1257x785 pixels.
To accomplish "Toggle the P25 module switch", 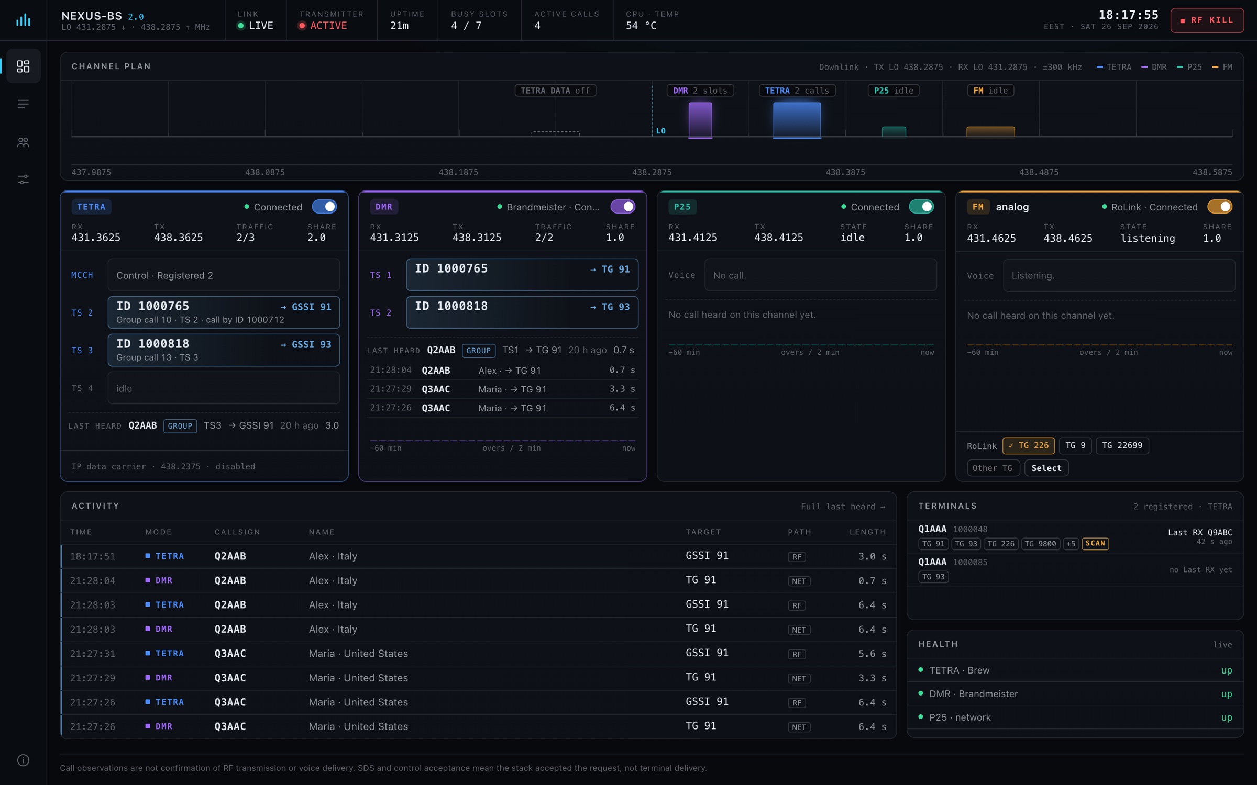I will click(x=921, y=207).
